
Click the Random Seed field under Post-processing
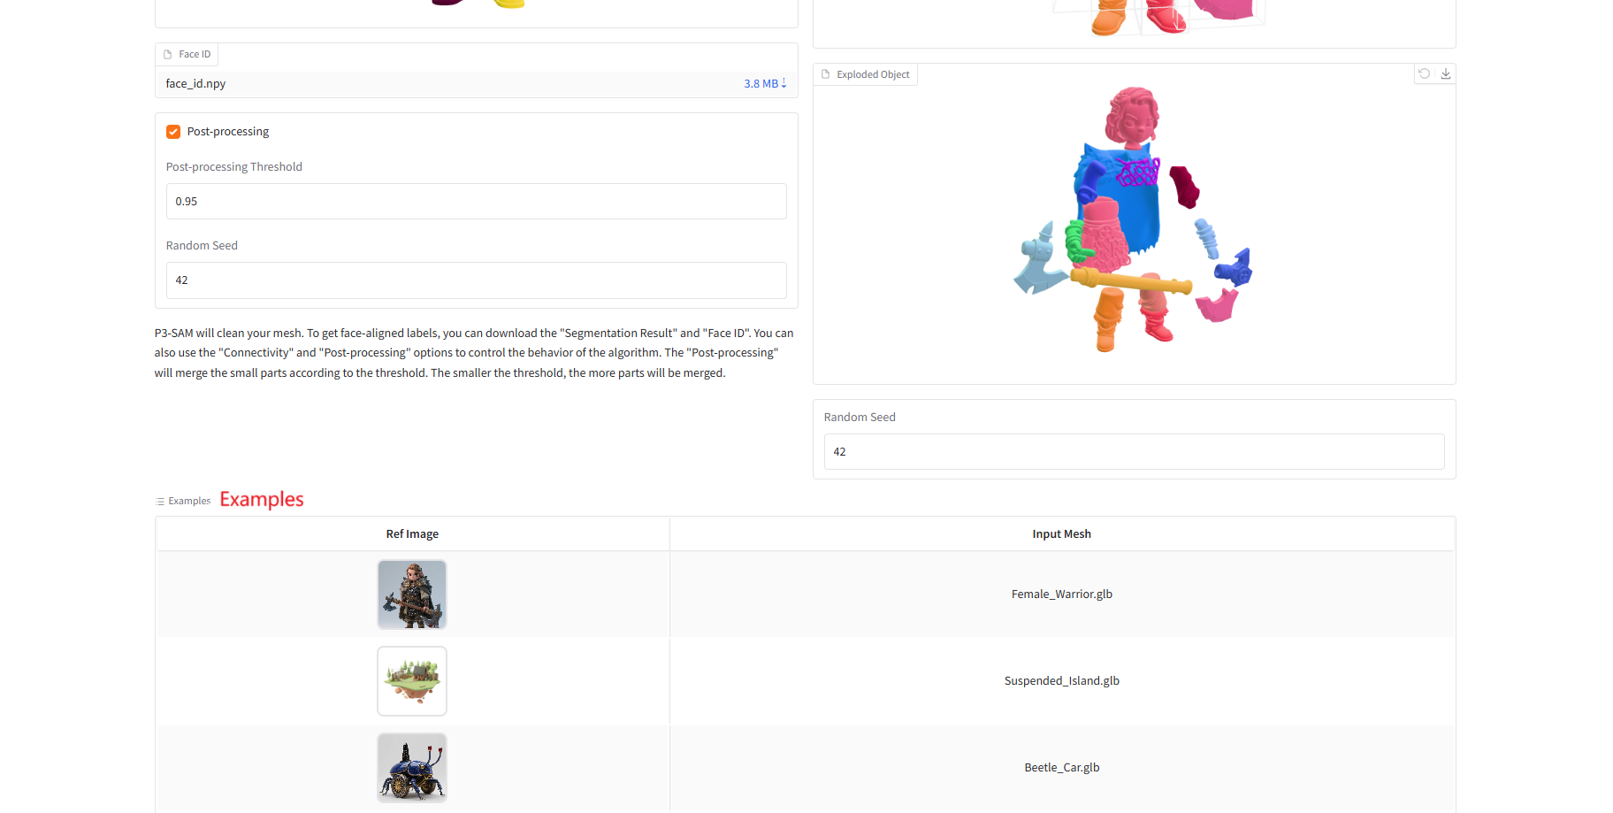(x=476, y=280)
